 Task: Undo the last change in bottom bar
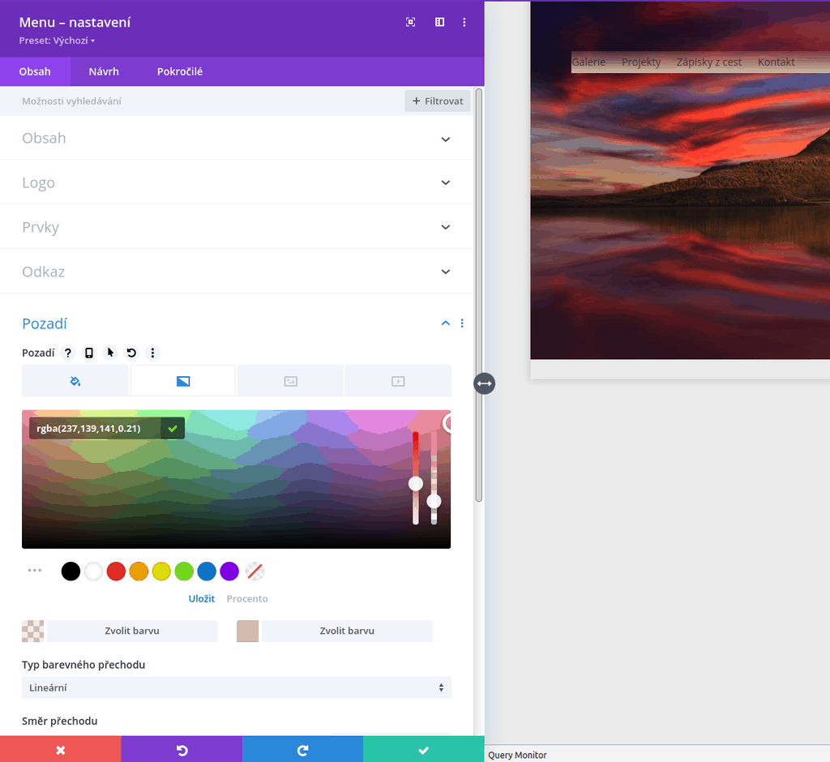tap(182, 750)
